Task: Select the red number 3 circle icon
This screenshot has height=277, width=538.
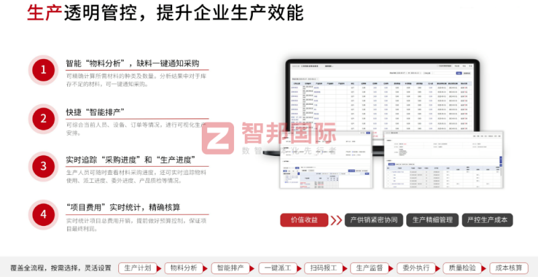Action: pyautogui.click(x=44, y=166)
